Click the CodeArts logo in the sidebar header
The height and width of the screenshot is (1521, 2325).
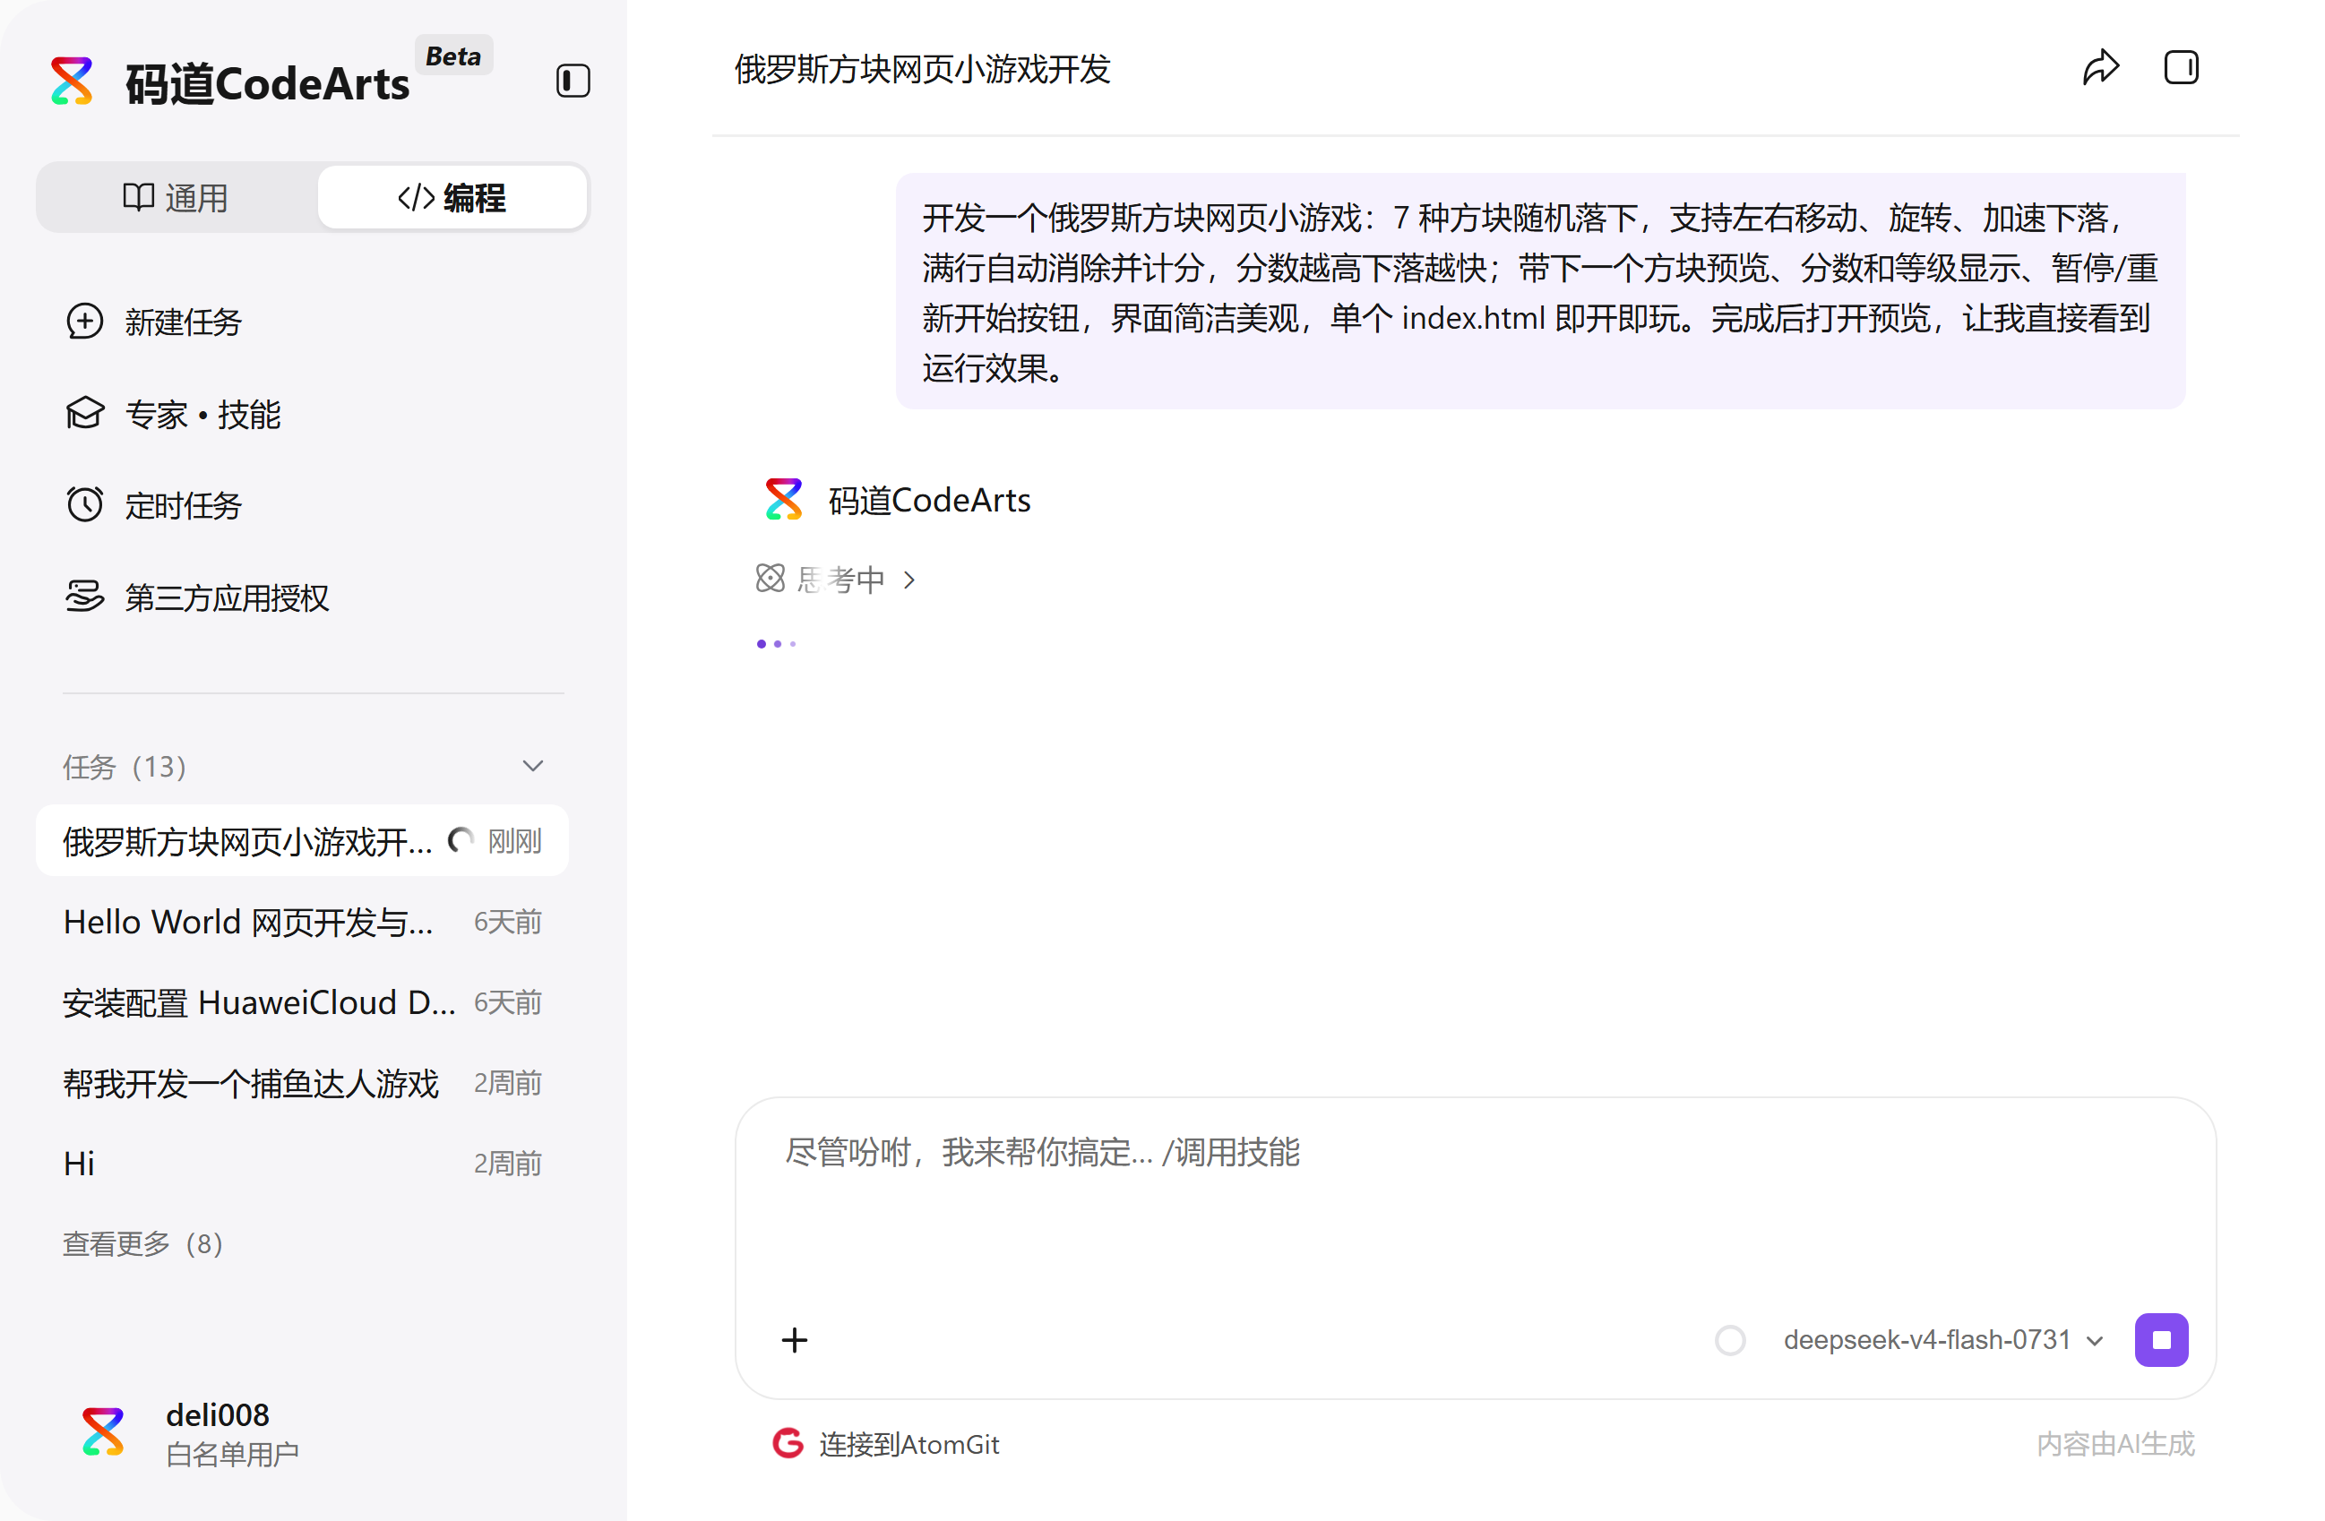tap(73, 82)
